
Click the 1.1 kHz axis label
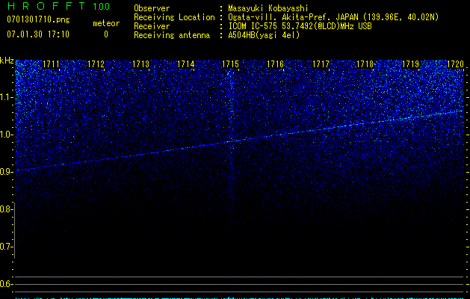coord(7,97)
